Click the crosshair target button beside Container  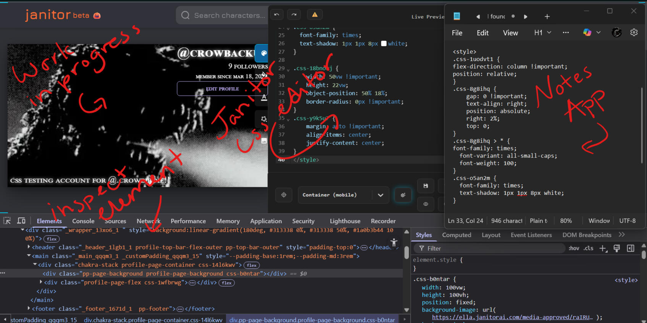click(284, 195)
